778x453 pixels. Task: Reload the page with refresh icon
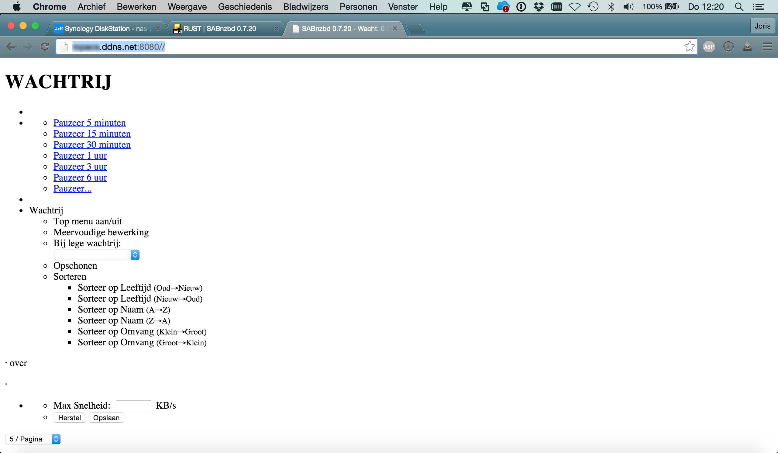point(45,47)
